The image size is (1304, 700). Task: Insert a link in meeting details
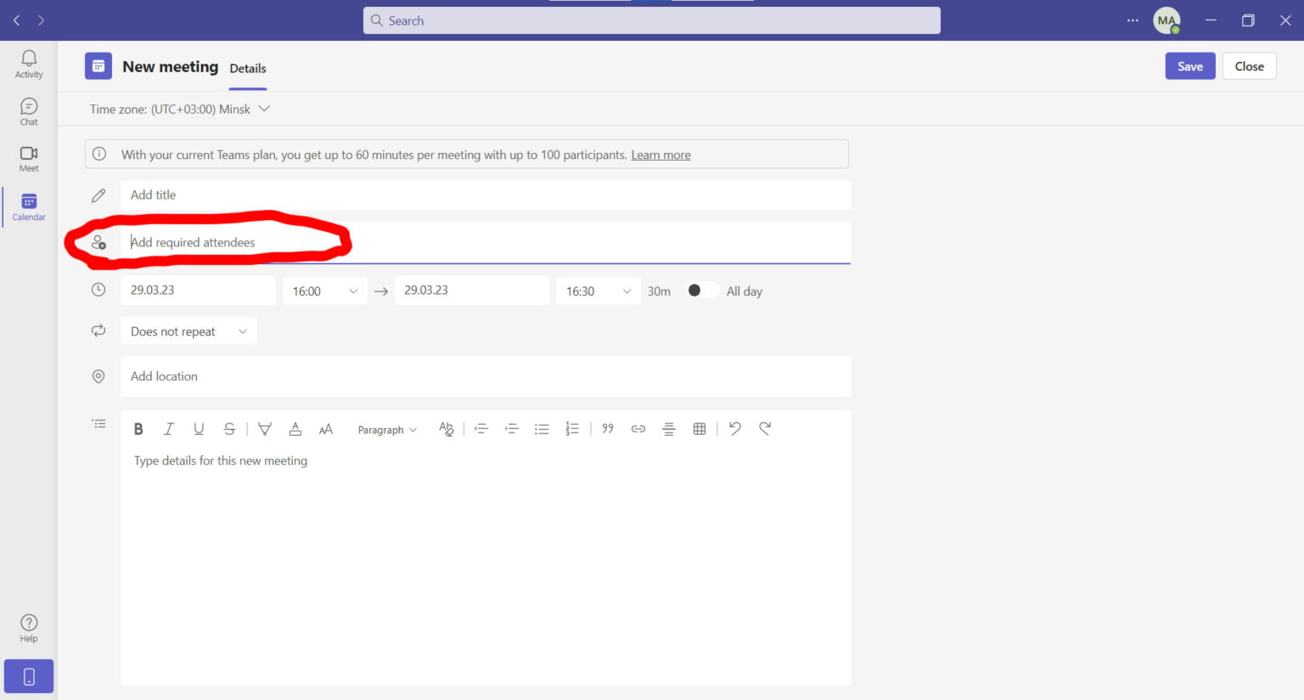point(638,429)
